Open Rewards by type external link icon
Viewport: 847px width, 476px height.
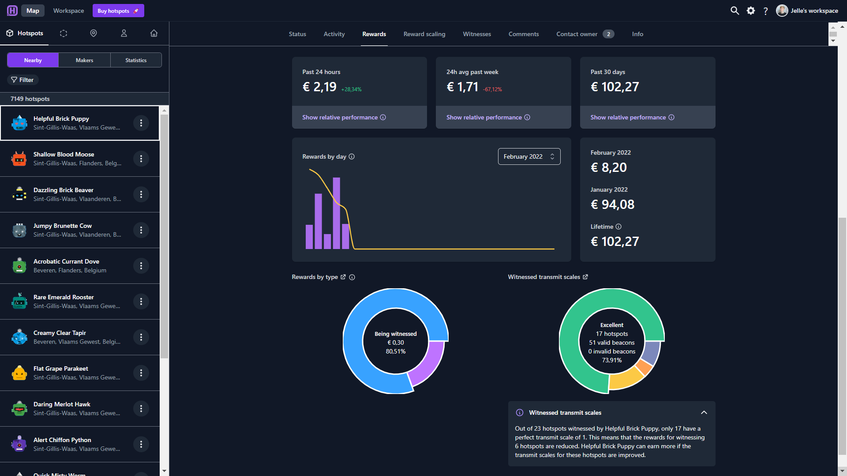(343, 277)
